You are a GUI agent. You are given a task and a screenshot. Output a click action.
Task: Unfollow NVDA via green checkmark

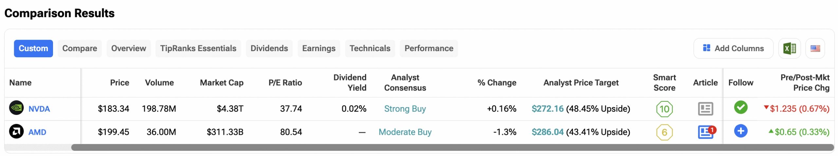740,107
